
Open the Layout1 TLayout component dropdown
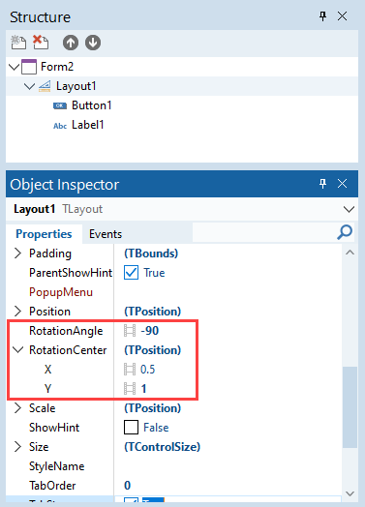click(349, 209)
